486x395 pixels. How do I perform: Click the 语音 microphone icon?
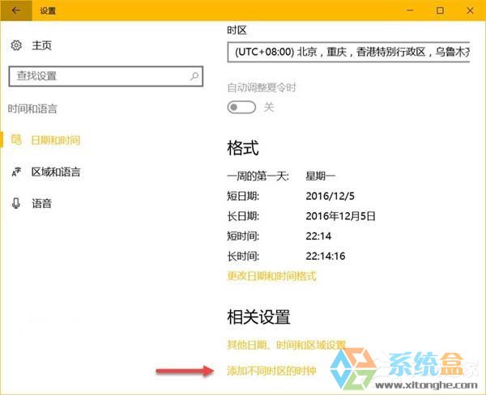tap(16, 203)
